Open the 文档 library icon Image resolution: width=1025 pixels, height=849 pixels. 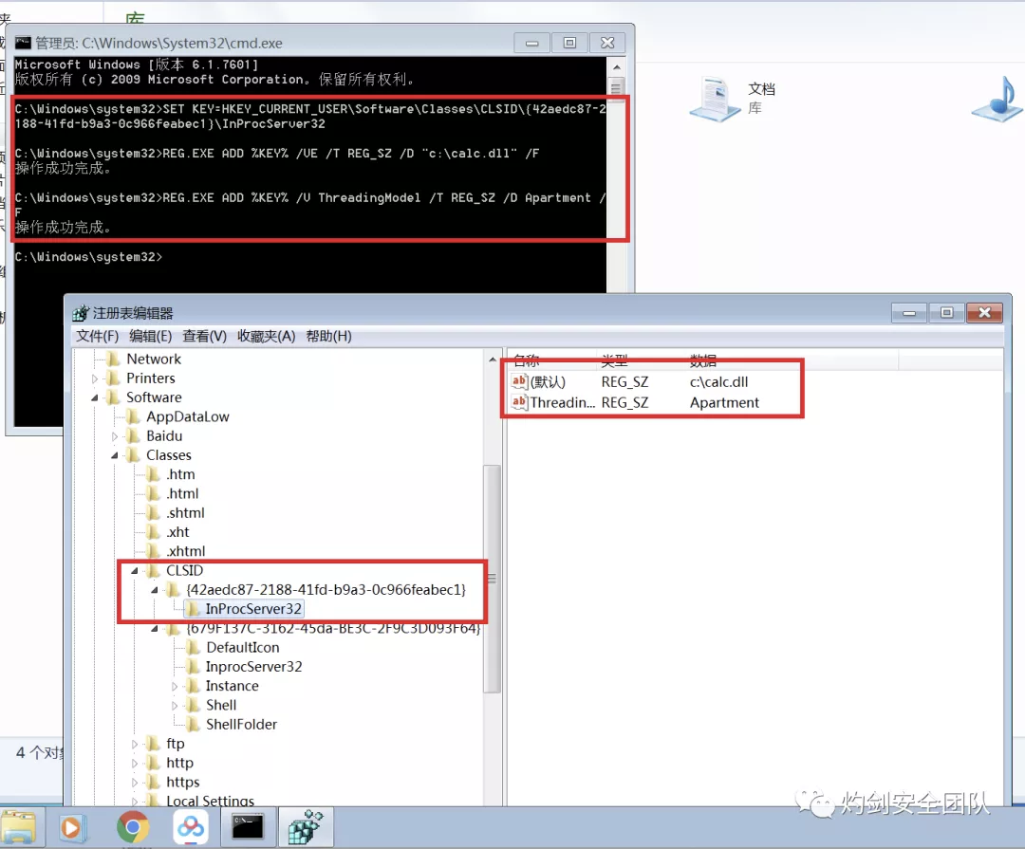[716, 98]
